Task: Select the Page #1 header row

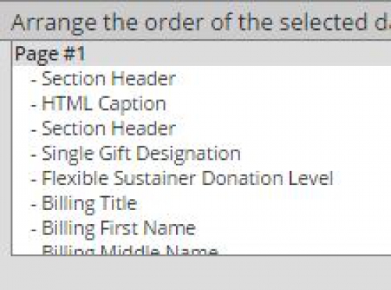Action: [202, 54]
